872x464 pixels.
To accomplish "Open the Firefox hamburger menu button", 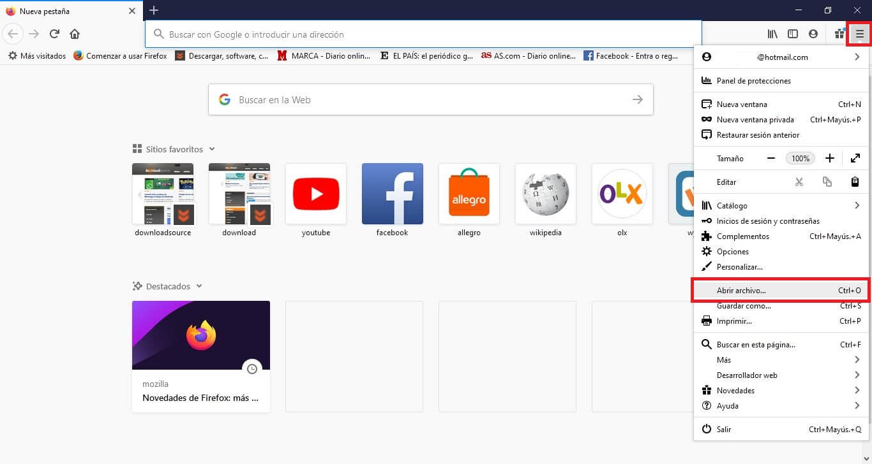I will pyautogui.click(x=859, y=34).
